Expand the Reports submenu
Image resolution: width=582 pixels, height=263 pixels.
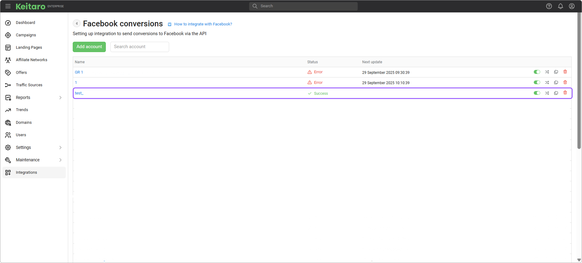60,97
